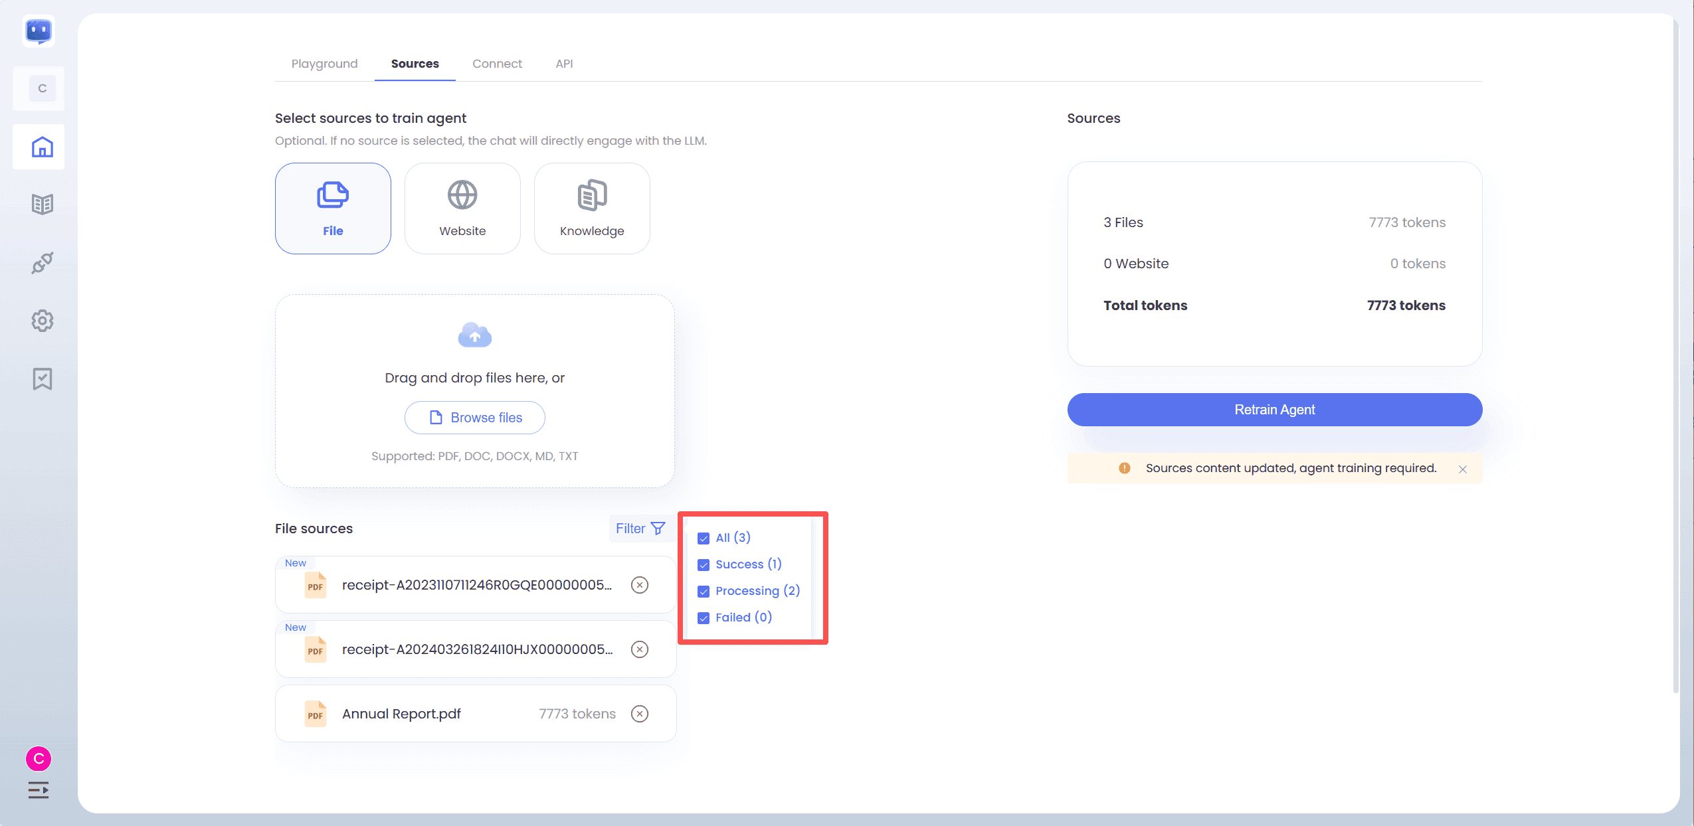
Task: Open the Filter dropdown for file sources
Action: 640,529
